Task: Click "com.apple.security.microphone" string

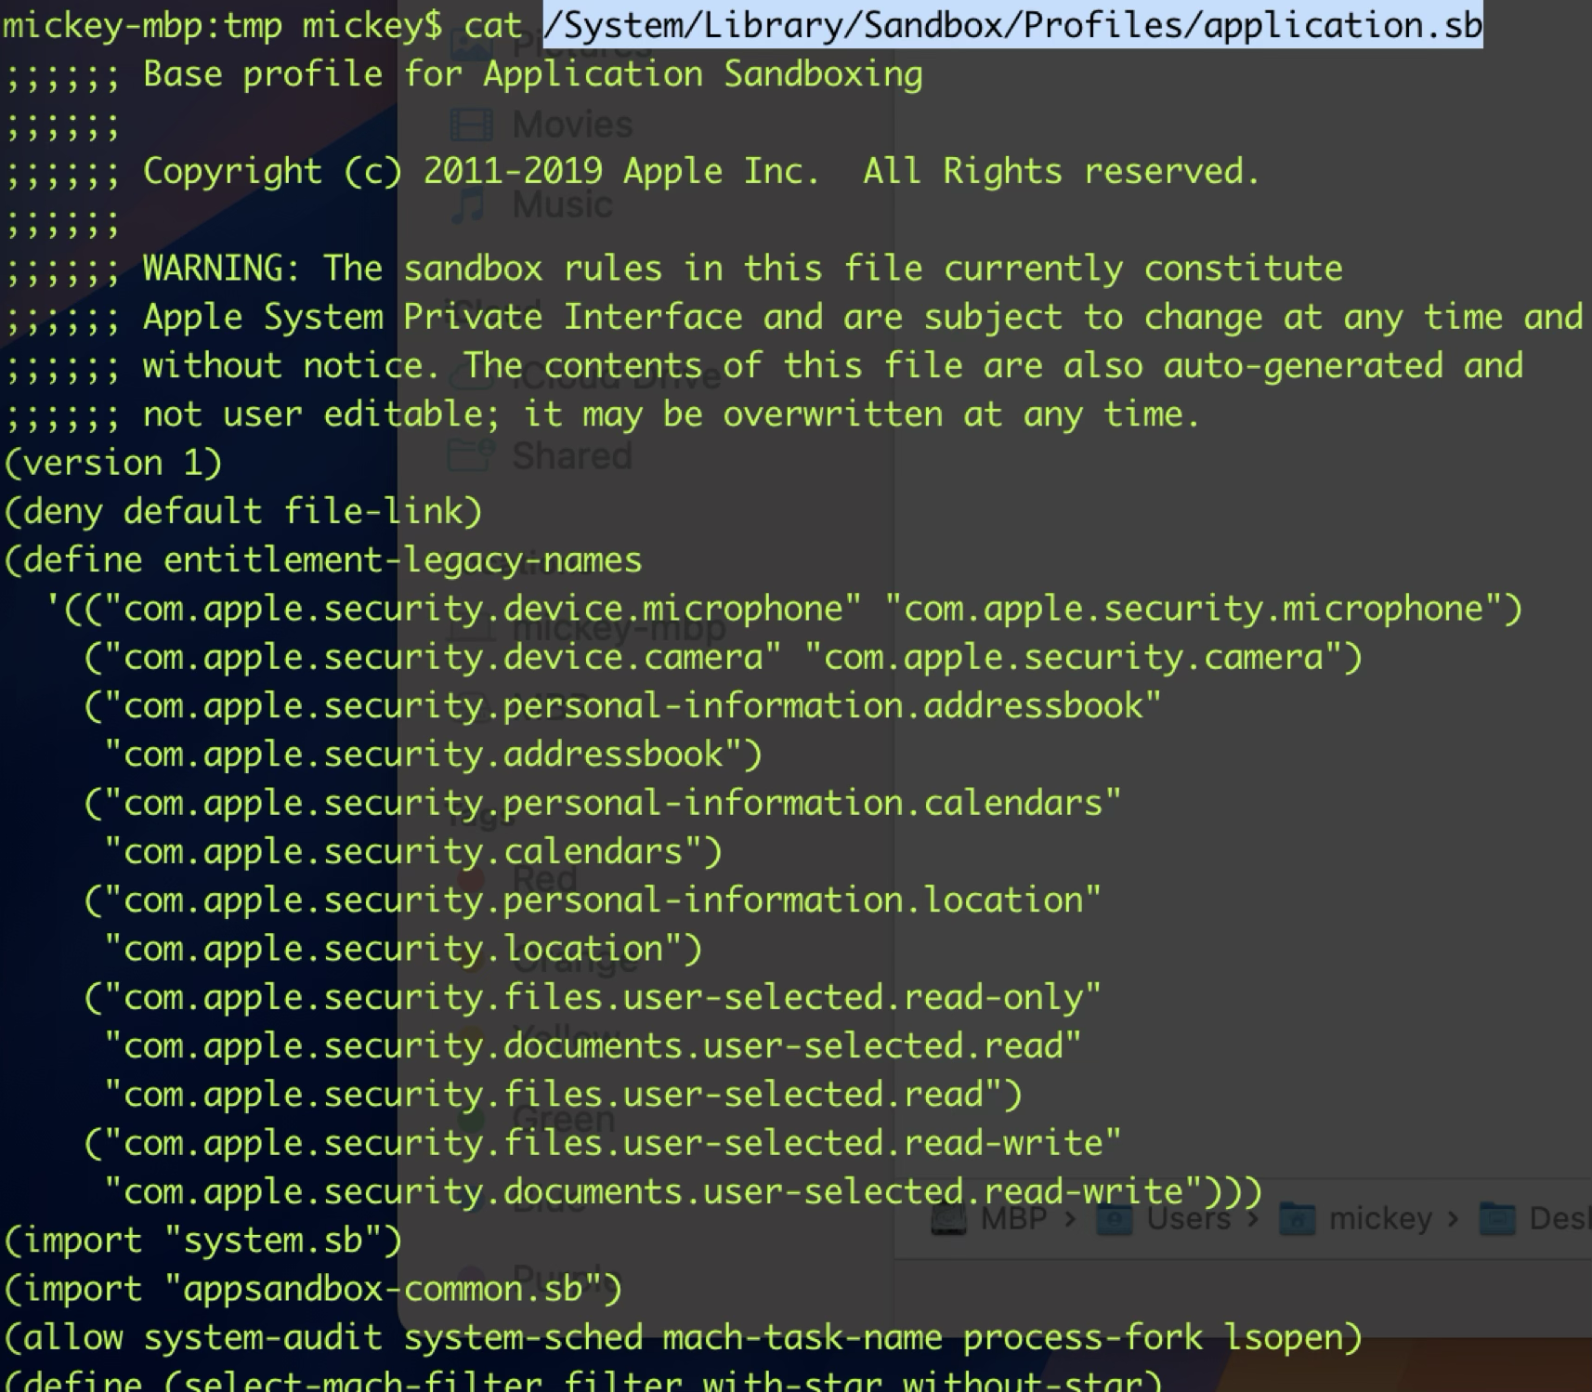Action: click(x=1194, y=609)
